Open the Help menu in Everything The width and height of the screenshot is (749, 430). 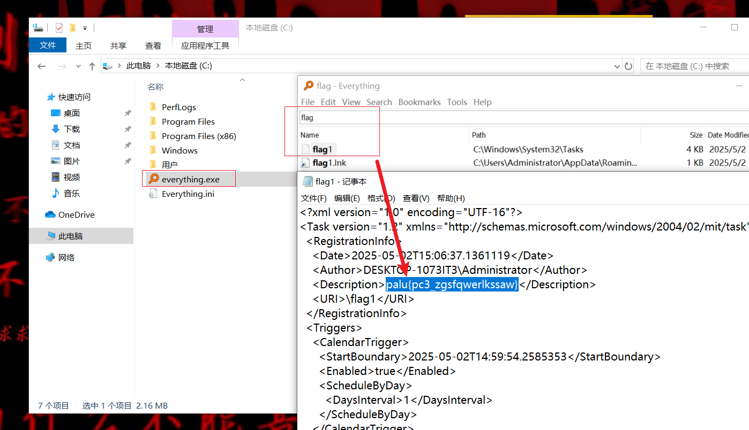pyautogui.click(x=482, y=102)
